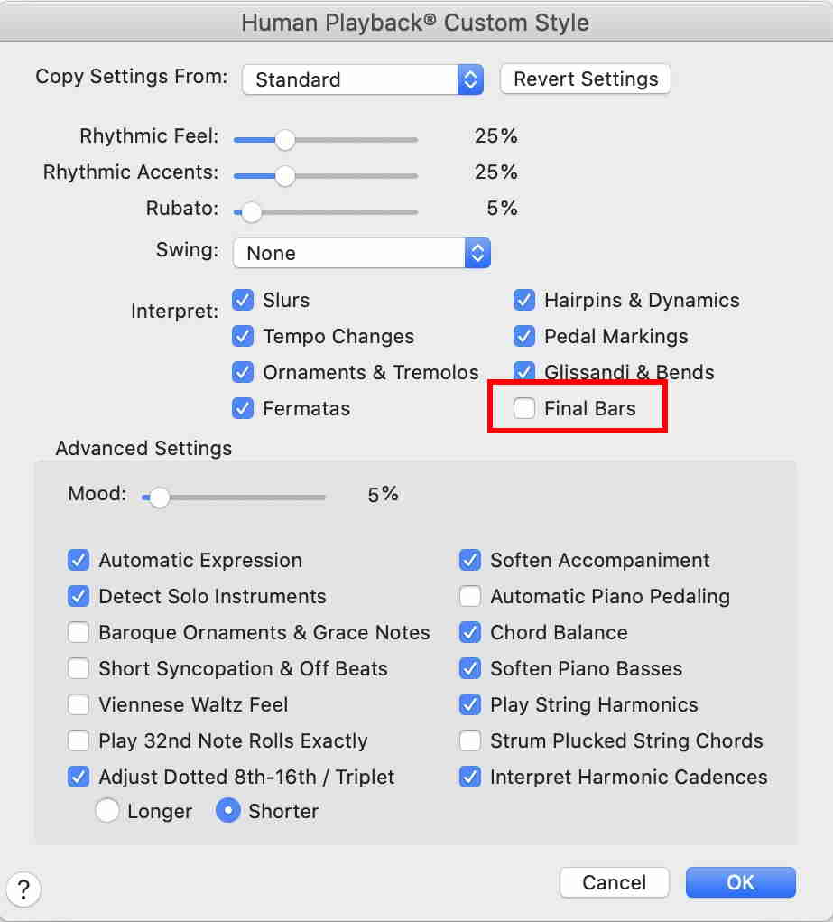
Task: Uncheck Interpret Harmonic Cadences
Action: 470,778
